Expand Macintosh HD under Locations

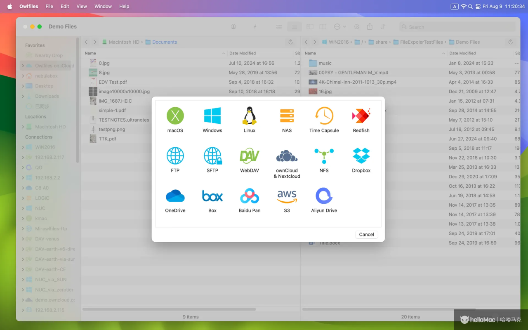23,127
